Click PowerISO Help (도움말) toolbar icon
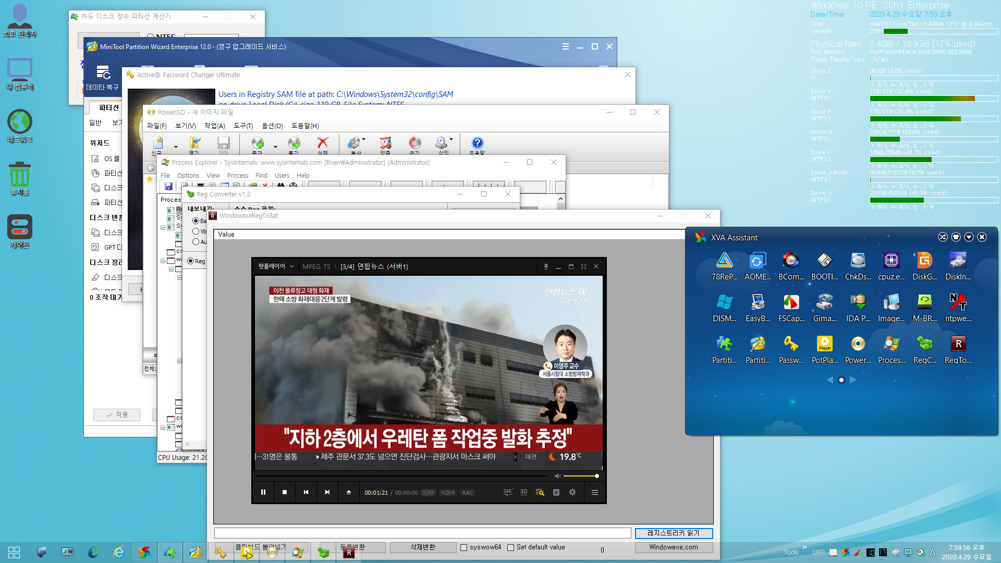 click(x=477, y=145)
